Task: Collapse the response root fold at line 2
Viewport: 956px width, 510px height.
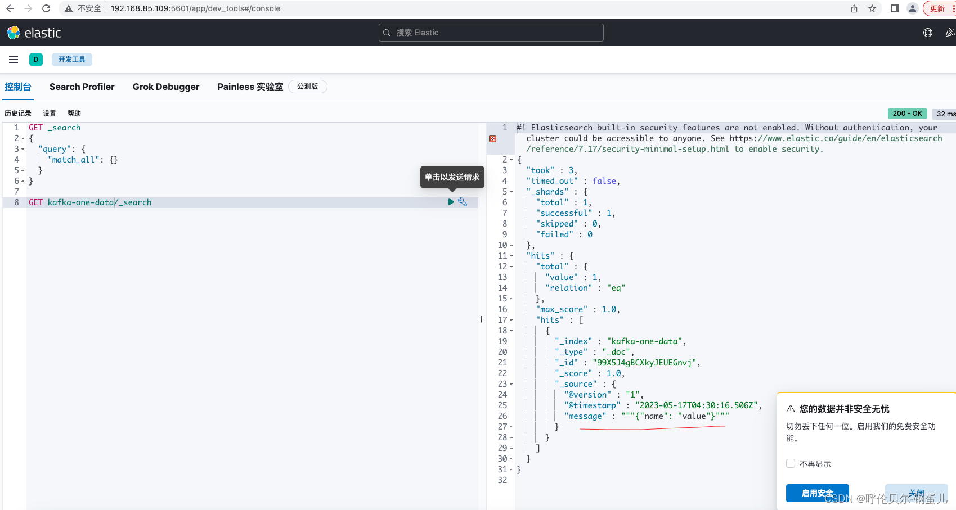Action: [x=511, y=160]
